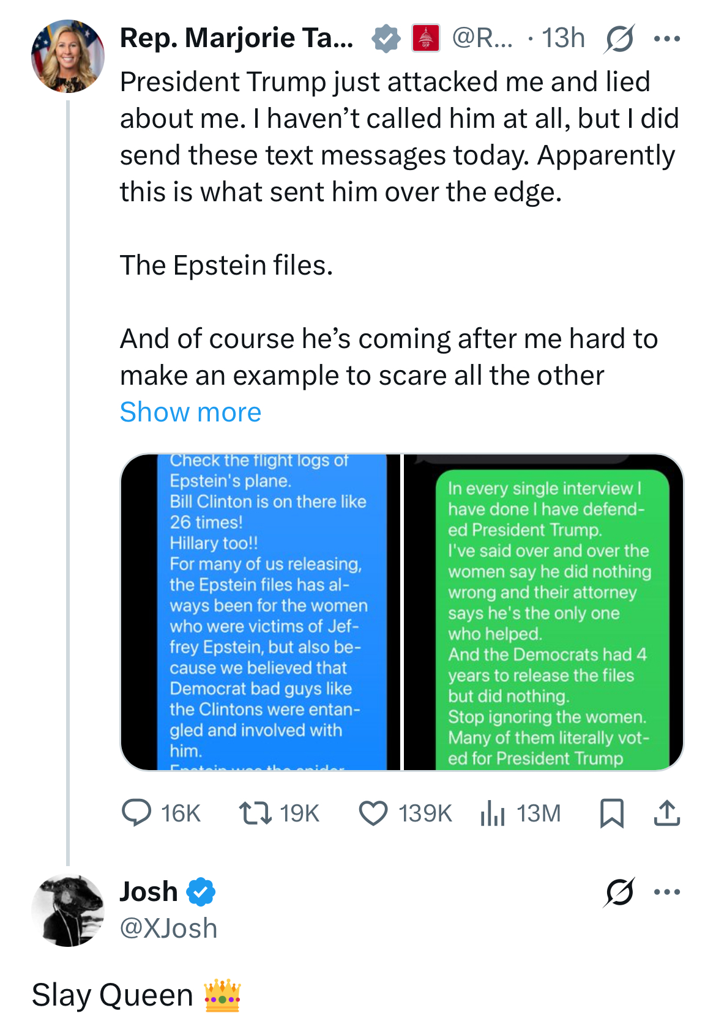Viewport: 716px width, 1027px height.
Task: Like the tweet with heart icon
Action: (x=373, y=814)
